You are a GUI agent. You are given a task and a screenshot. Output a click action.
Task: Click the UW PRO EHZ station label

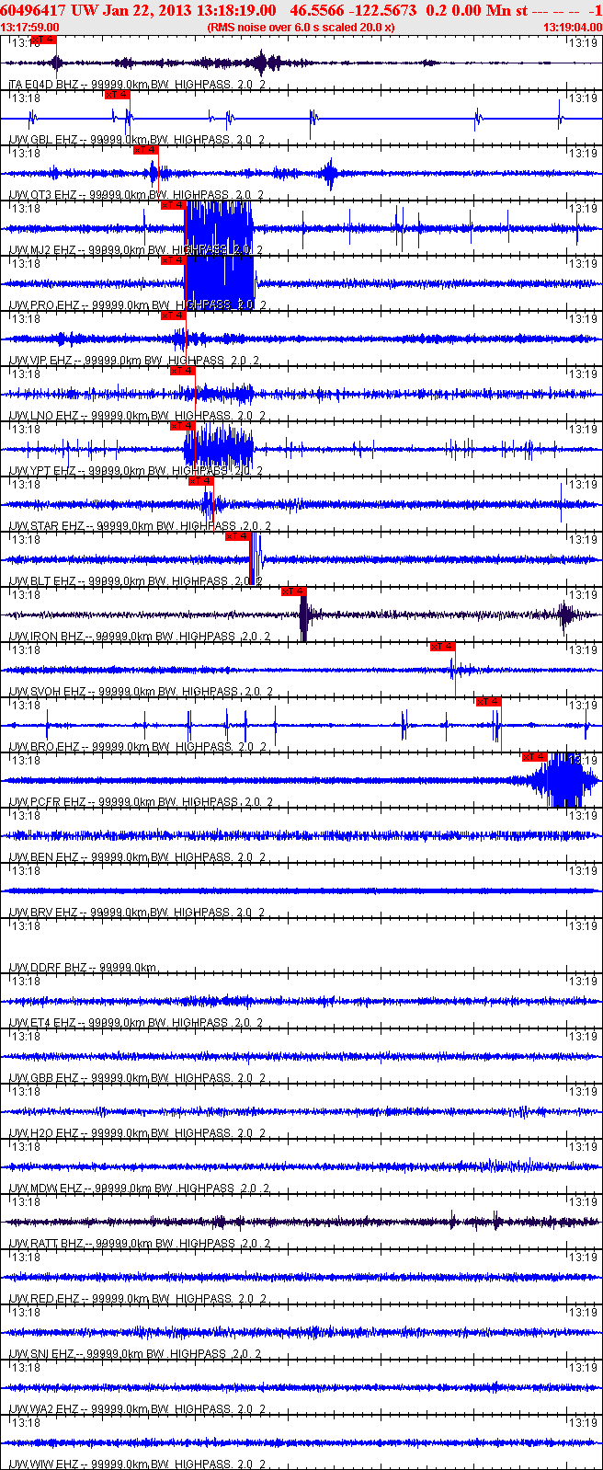138,305
